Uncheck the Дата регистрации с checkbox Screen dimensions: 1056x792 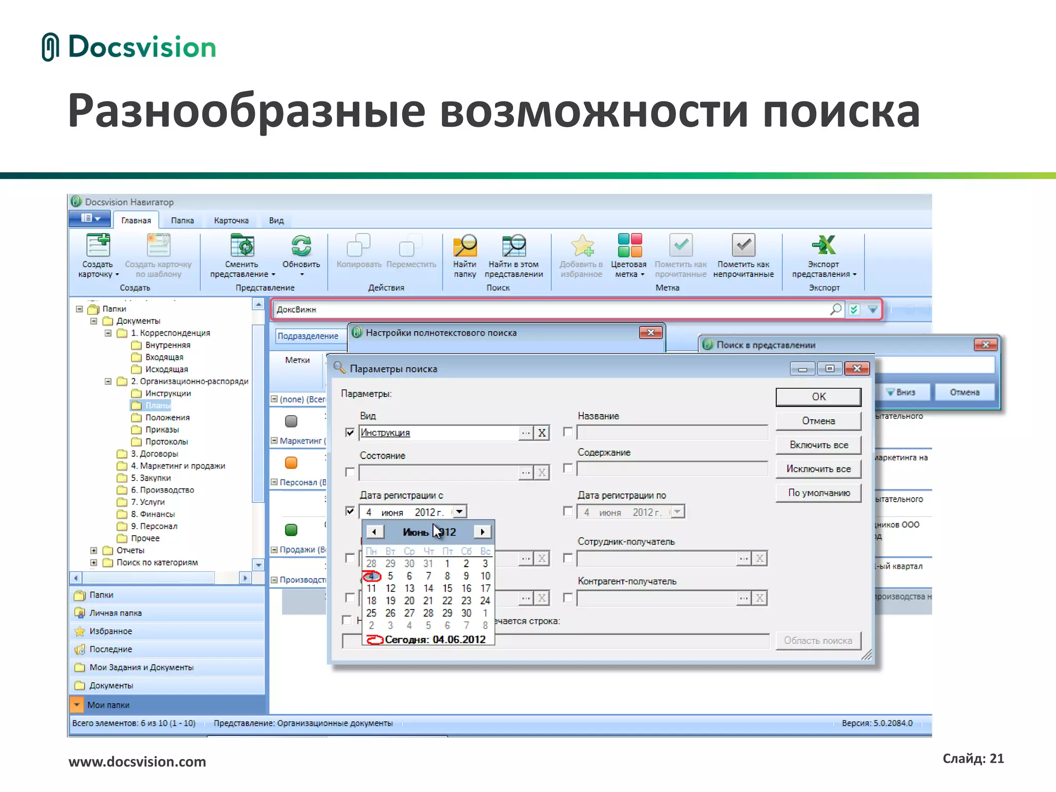350,511
